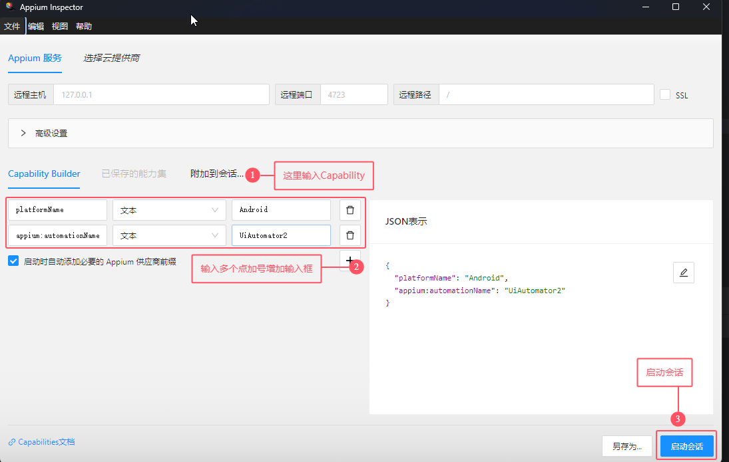Click the UiAutomator2 value field
This screenshot has width=729, height=462.
pos(281,235)
